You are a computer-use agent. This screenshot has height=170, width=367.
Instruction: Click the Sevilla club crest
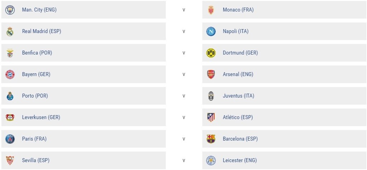click(10, 160)
